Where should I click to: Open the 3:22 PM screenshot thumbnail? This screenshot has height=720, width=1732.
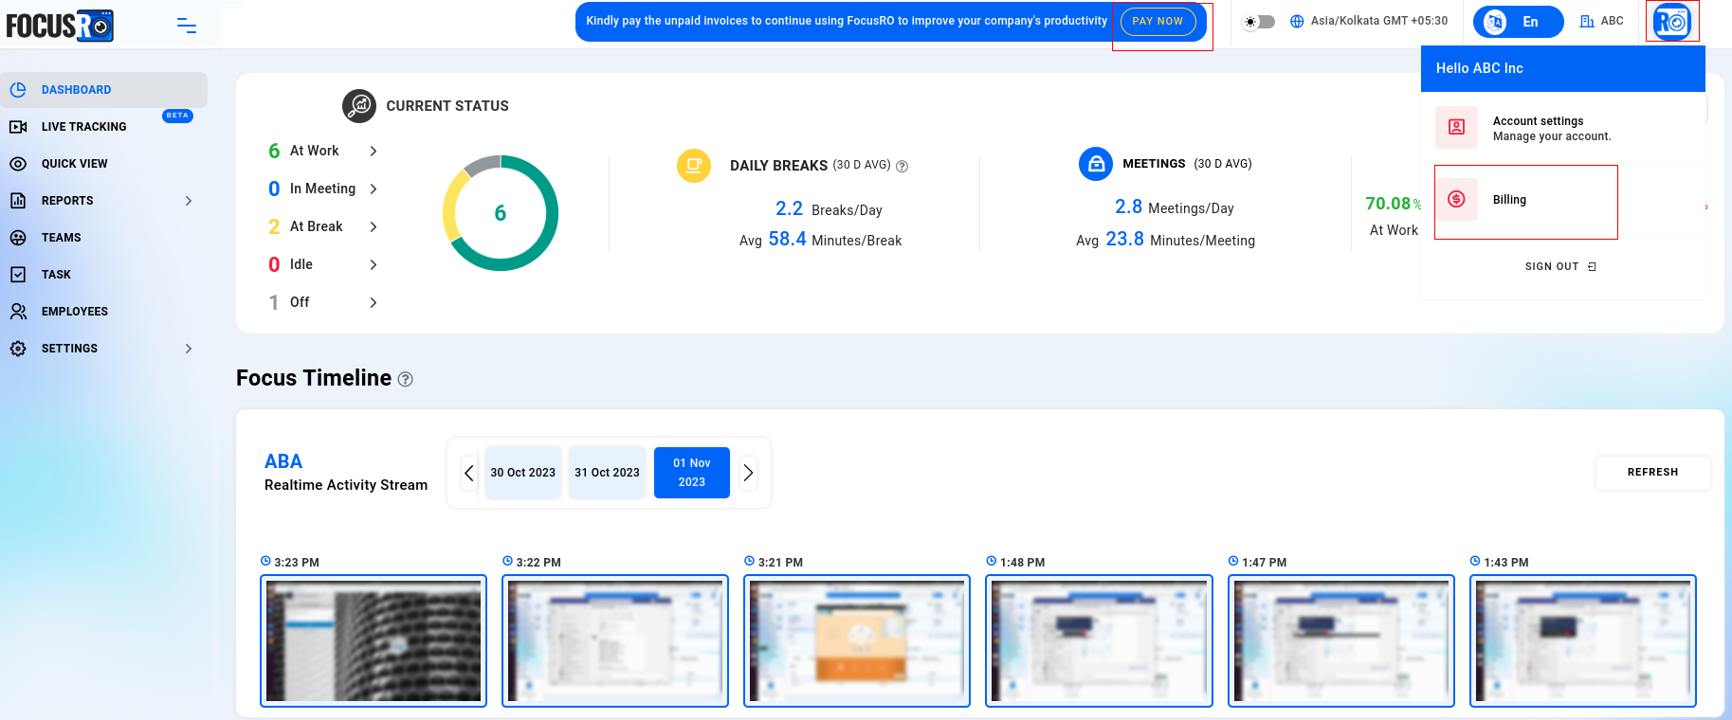pyautogui.click(x=615, y=641)
